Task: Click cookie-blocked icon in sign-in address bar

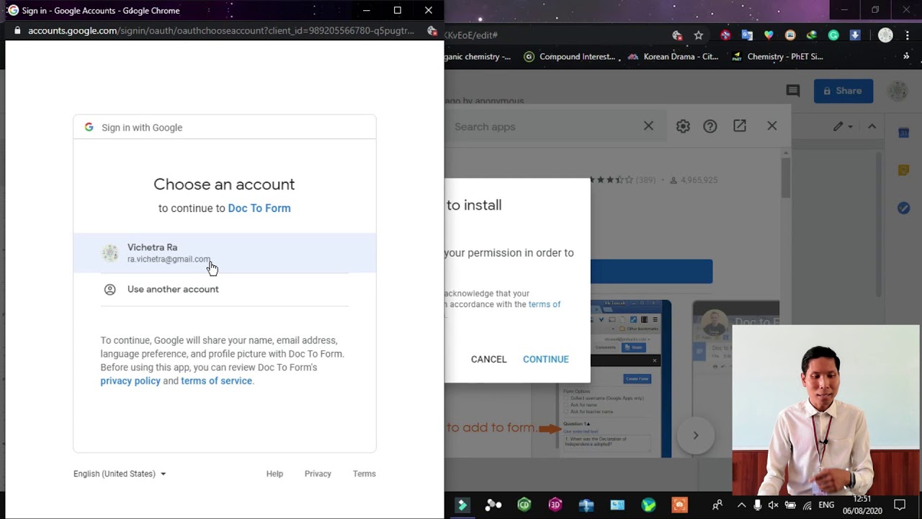Action: tap(431, 31)
